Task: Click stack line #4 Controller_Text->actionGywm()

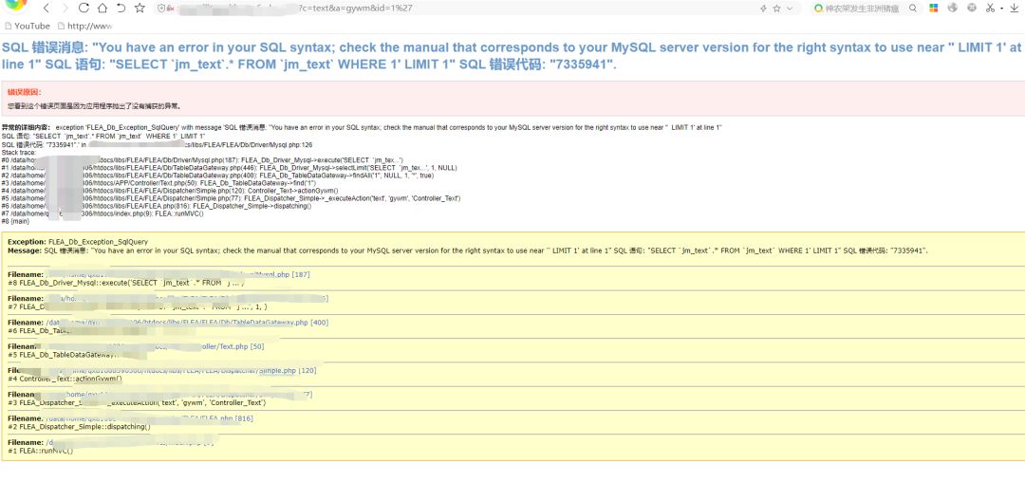Action: (x=170, y=191)
